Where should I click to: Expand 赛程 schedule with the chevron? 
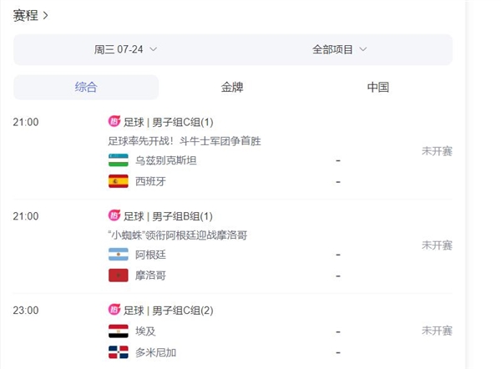tap(45, 15)
